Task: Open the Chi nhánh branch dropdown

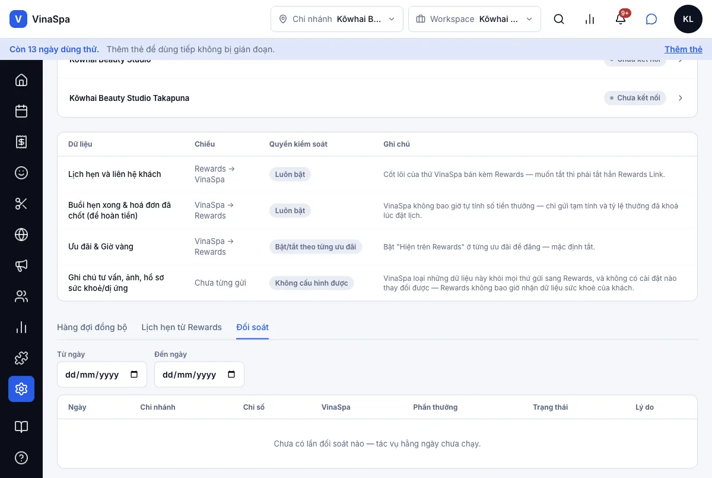Action: [x=337, y=19]
